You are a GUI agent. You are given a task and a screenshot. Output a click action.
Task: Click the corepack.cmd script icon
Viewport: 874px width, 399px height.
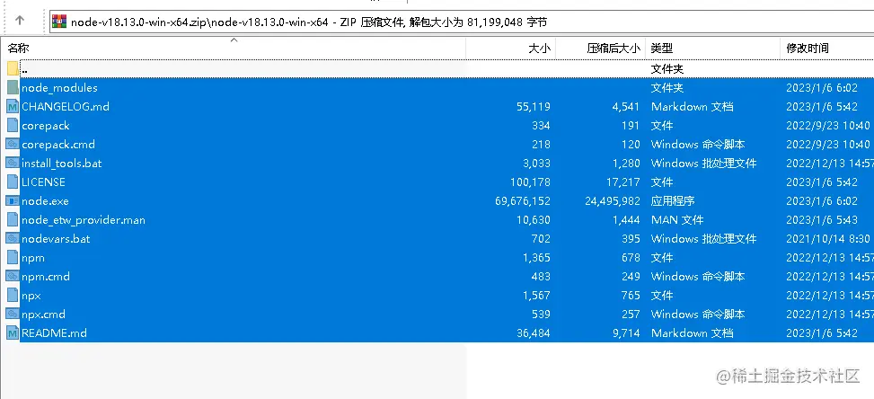coord(13,145)
